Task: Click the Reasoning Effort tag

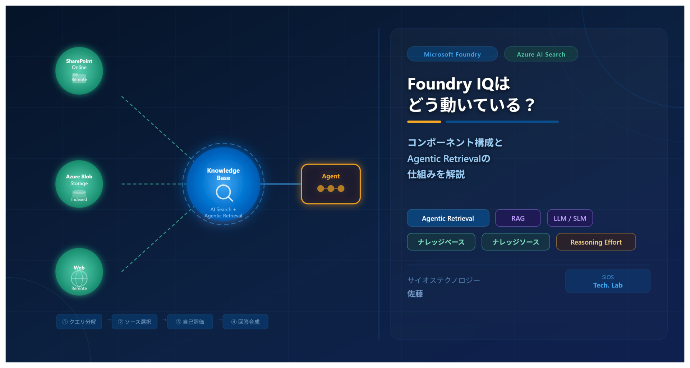Action: [x=596, y=242]
